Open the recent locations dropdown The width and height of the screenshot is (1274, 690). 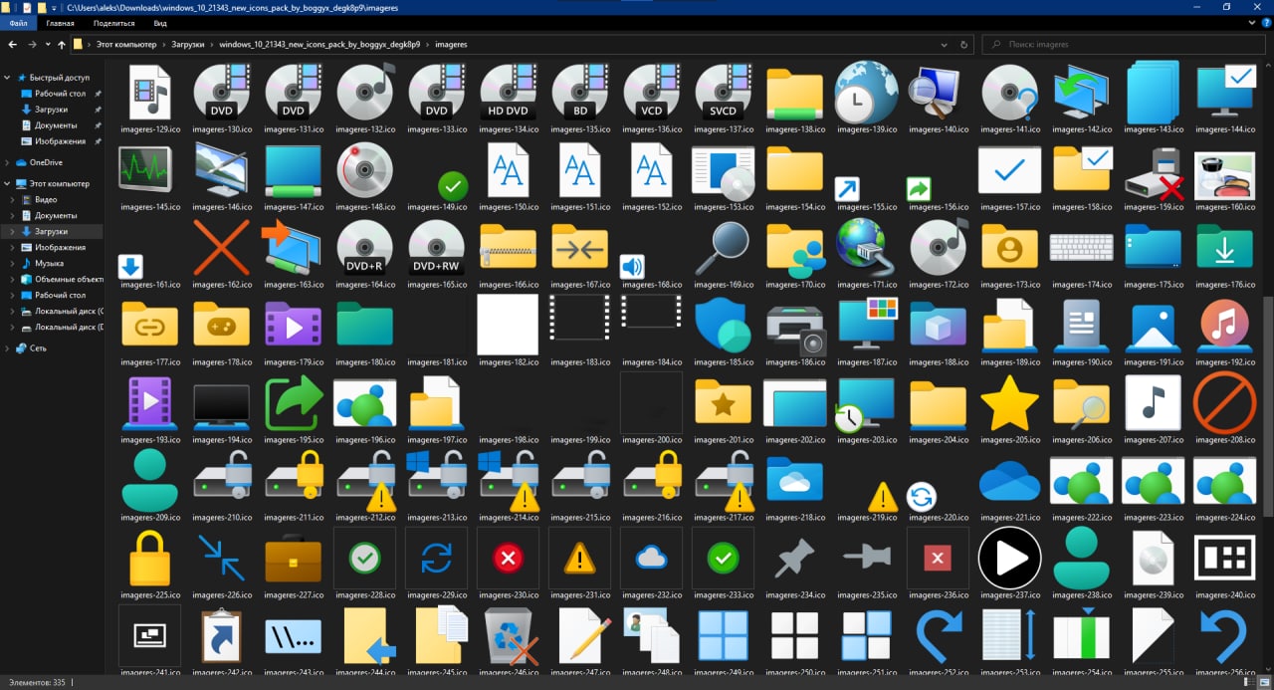point(47,45)
